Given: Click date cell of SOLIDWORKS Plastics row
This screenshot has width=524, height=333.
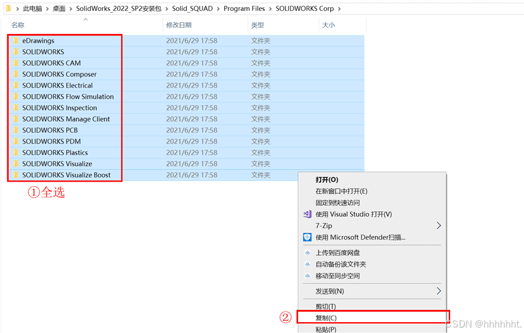Looking at the screenshot, I should 191,153.
